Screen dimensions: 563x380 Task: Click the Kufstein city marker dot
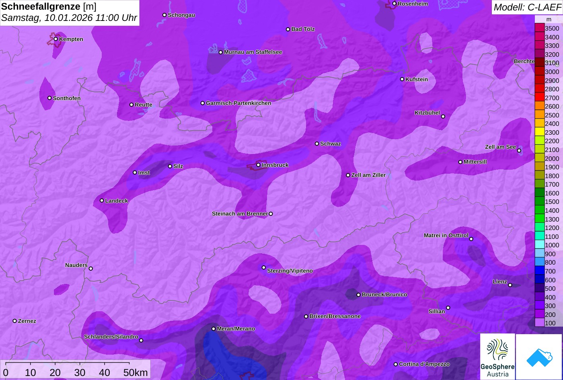click(x=402, y=79)
